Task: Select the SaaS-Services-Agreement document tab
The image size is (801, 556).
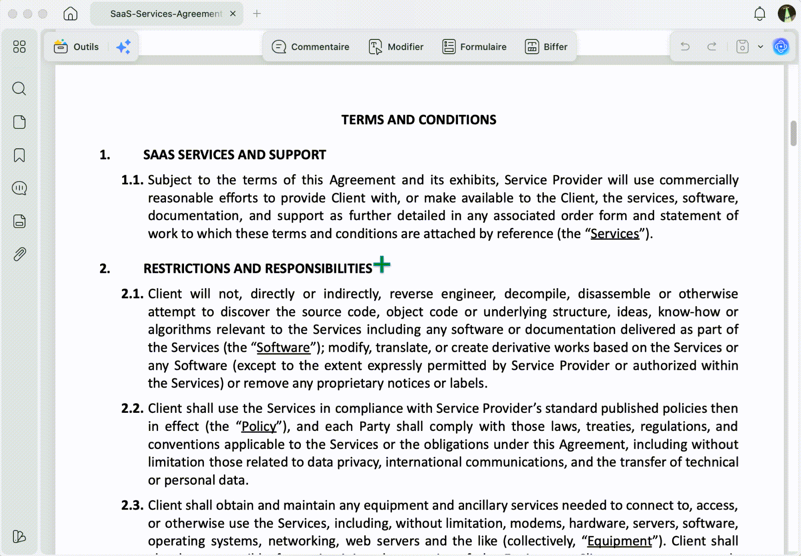Action: [166, 14]
